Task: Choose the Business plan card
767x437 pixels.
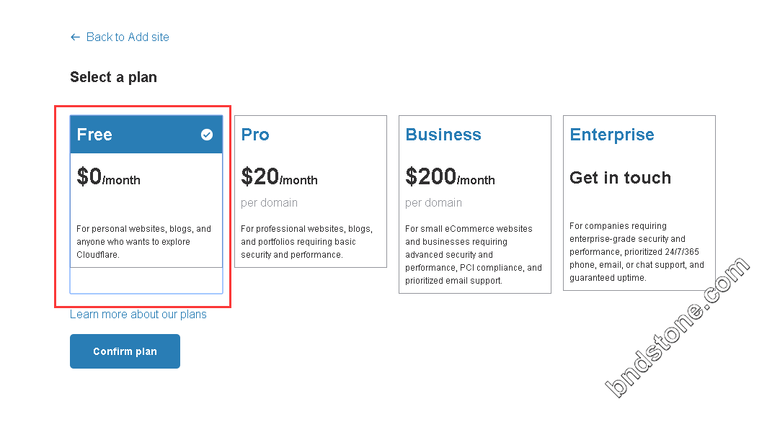Action: pos(475,204)
